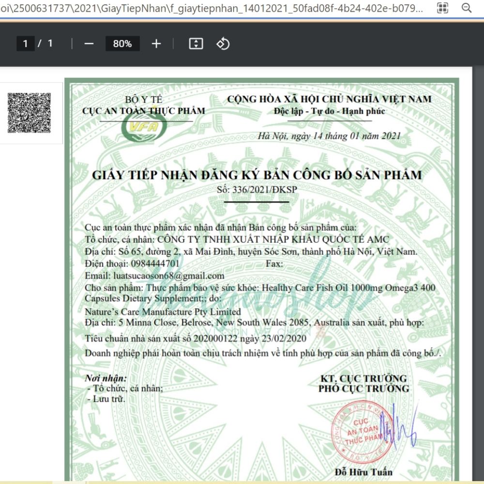Click the zoom in plus button
This screenshot has height=484, width=484.
(x=156, y=44)
